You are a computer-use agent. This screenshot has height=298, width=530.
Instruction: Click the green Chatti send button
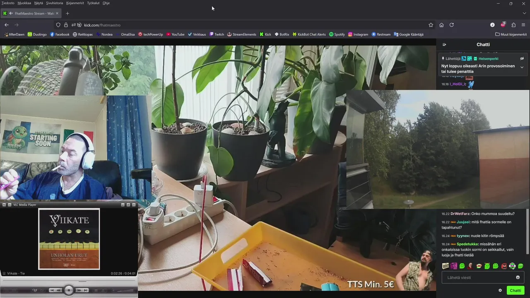[516, 291]
